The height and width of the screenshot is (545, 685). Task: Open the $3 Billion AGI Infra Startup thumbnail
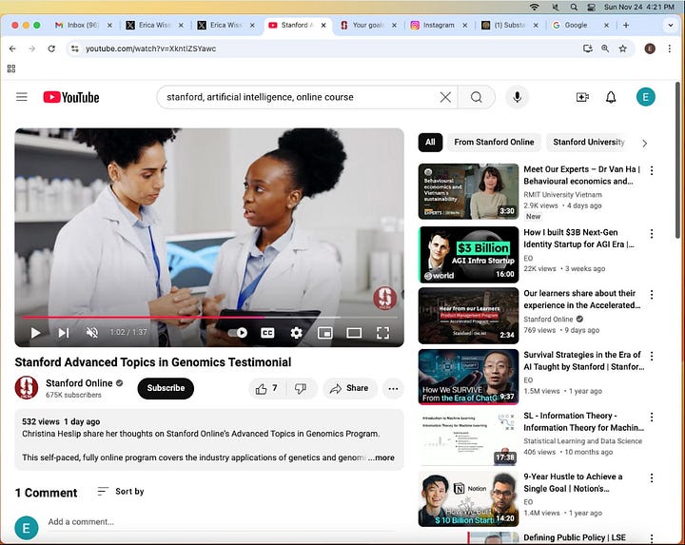[468, 255]
